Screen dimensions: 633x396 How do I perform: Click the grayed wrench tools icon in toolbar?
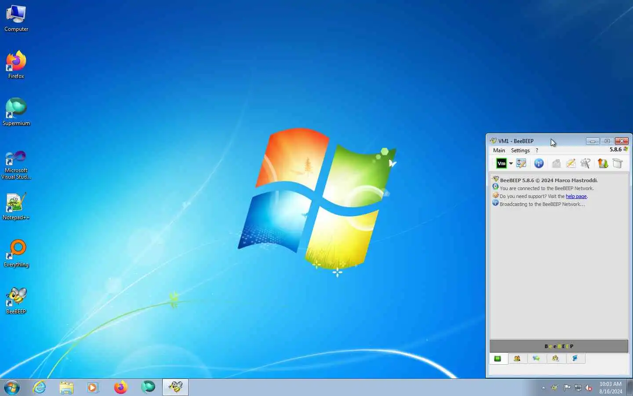(585, 163)
